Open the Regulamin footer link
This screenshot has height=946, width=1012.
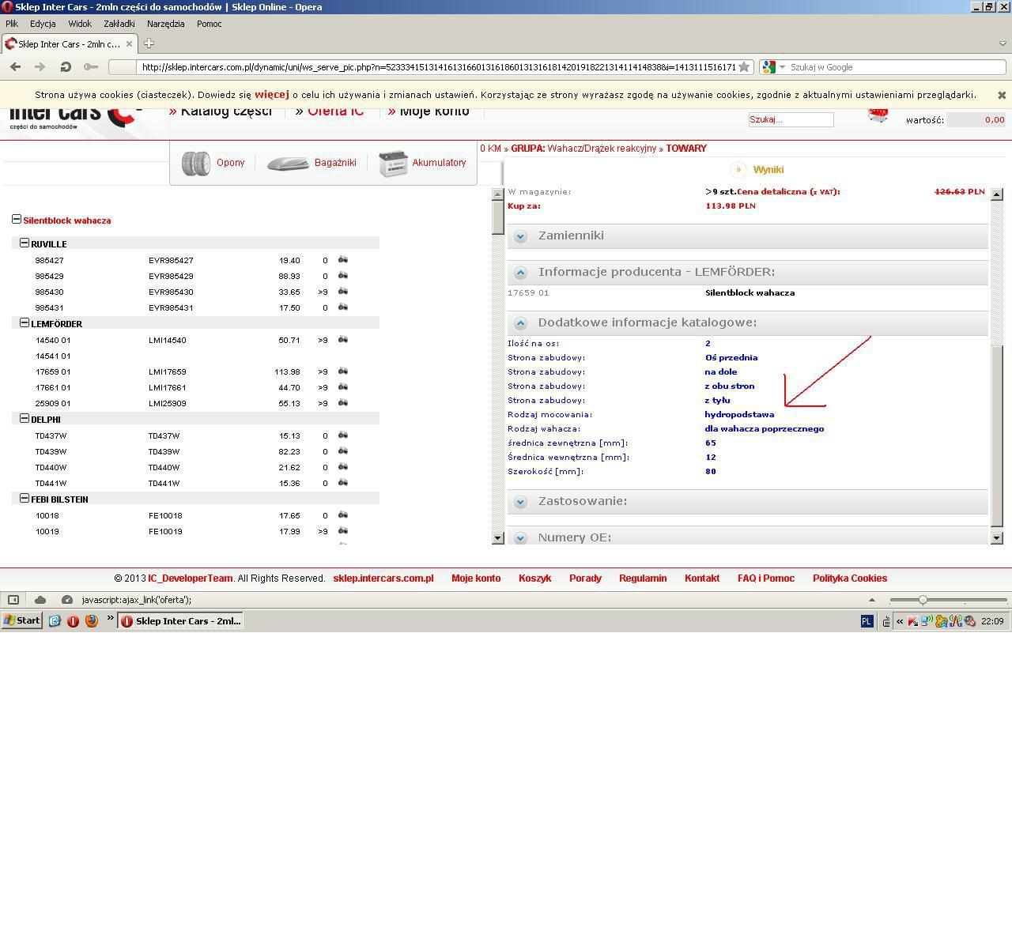[x=643, y=579]
